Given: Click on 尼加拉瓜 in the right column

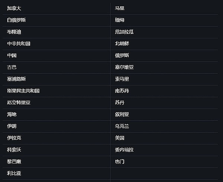Looking at the screenshot, I should click(x=125, y=32).
